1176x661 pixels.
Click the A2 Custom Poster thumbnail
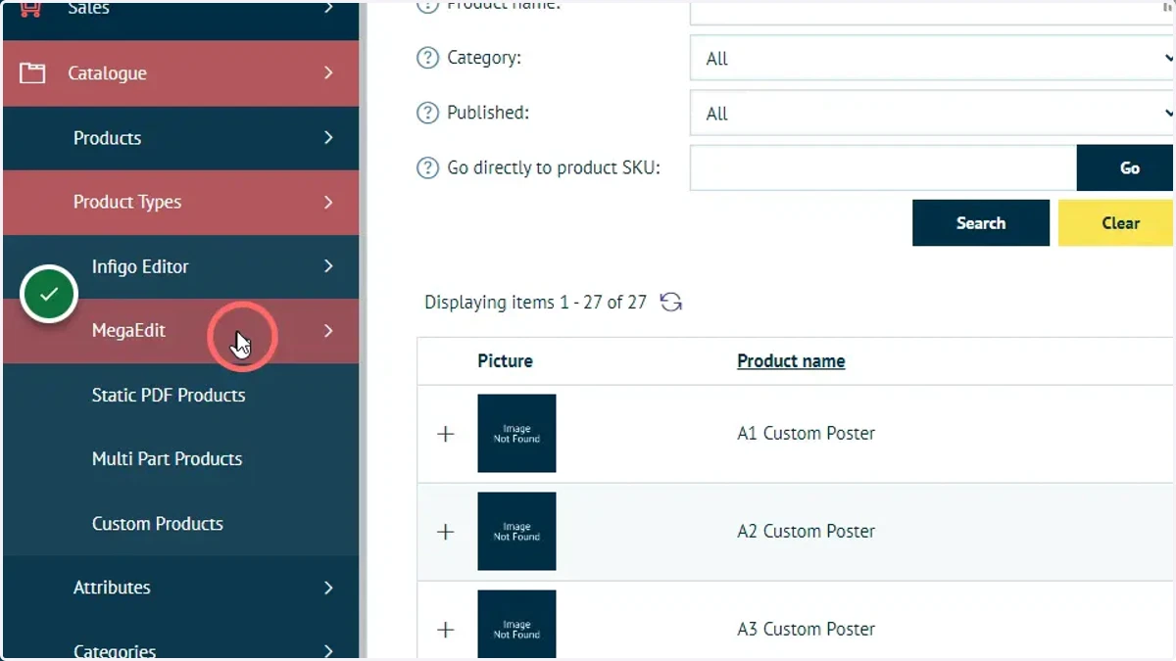516,532
